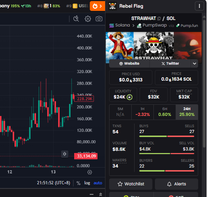The height and width of the screenshot is (197, 208).
Task: Open the chart settings gear icon
Action: pos(88,19)
